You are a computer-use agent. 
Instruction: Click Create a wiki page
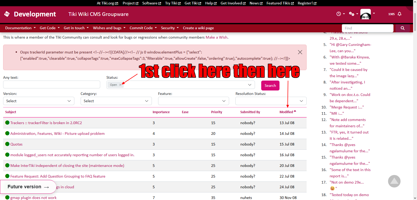pos(198,28)
